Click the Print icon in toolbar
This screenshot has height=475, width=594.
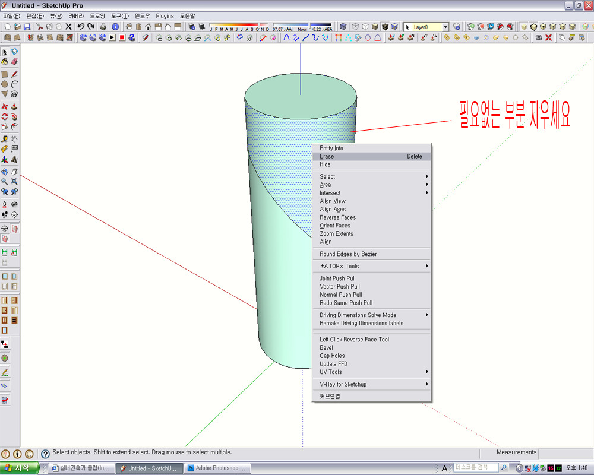[x=103, y=27]
